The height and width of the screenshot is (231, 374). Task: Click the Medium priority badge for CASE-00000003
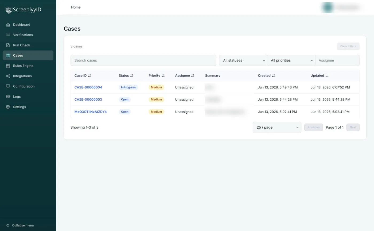[156, 99]
